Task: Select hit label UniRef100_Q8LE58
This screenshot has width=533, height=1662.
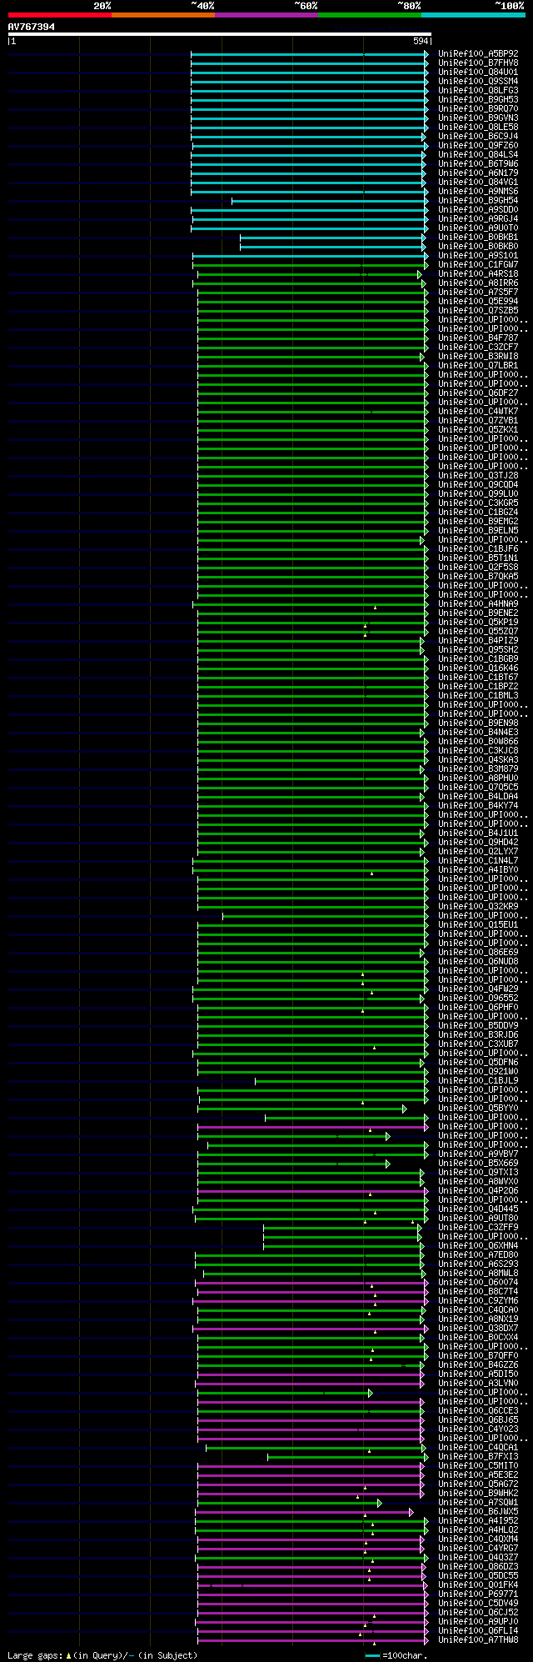Action: click(478, 128)
